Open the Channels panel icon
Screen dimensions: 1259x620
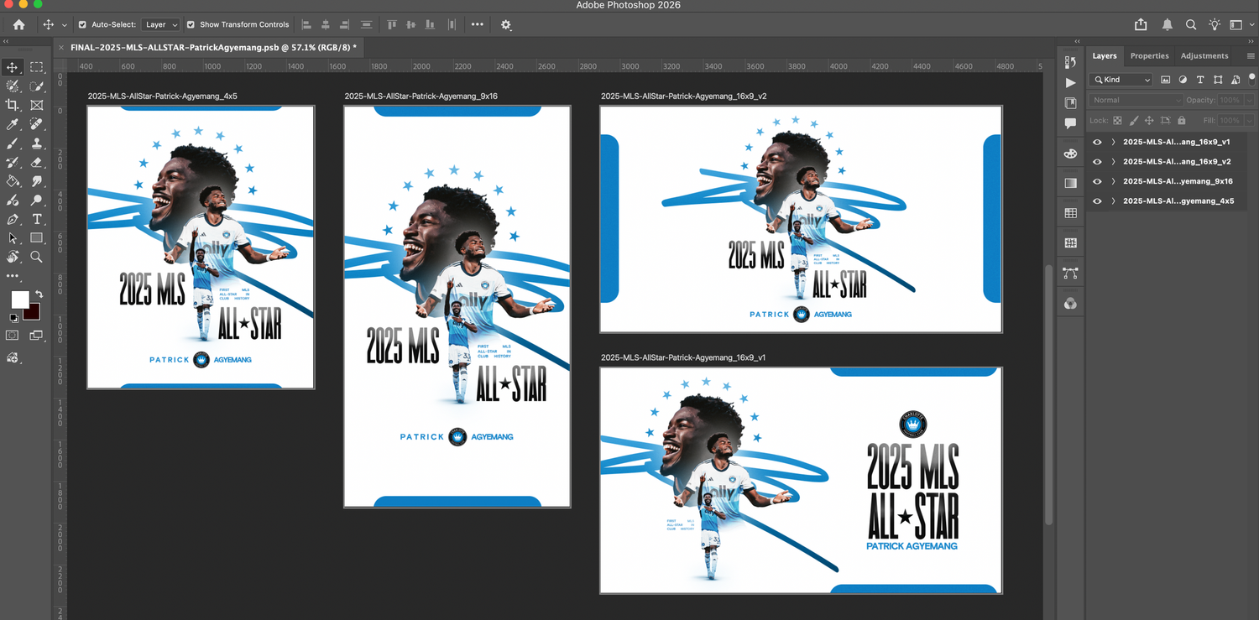(1070, 304)
